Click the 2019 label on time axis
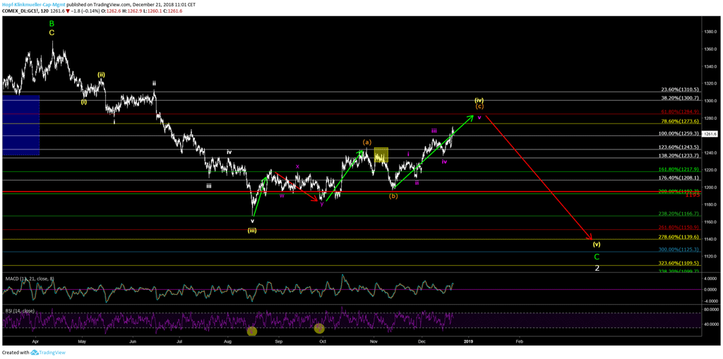723x359 pixels. click(467, 341)
